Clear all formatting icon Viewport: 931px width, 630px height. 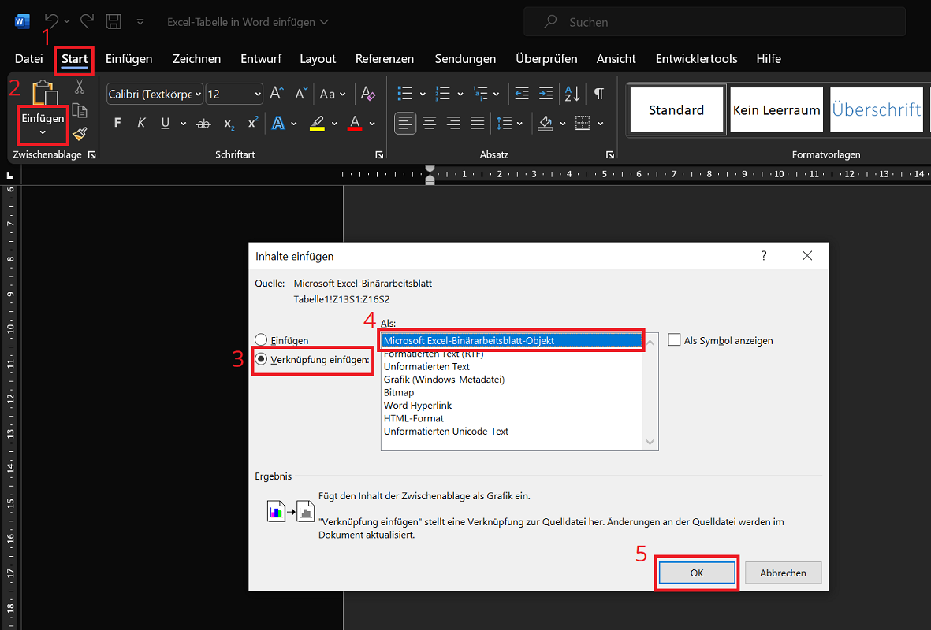click(x=367, y=94)
